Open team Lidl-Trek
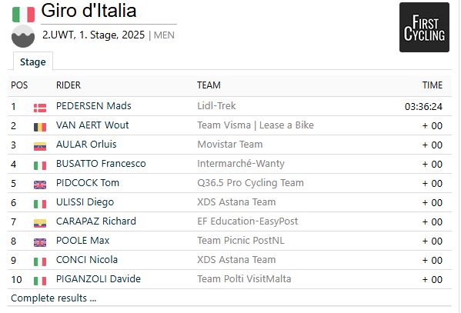 point(216,106)
